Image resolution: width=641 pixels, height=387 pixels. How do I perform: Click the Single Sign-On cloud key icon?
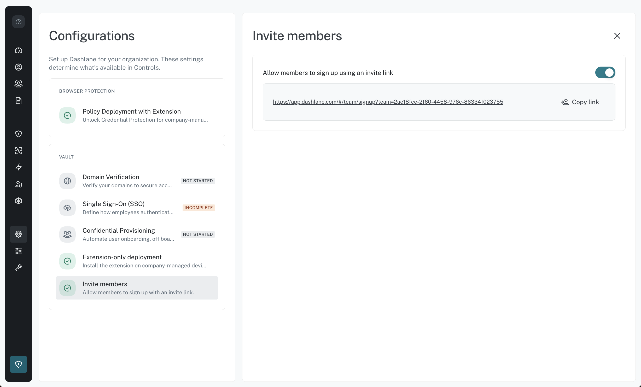pos(67,208)
